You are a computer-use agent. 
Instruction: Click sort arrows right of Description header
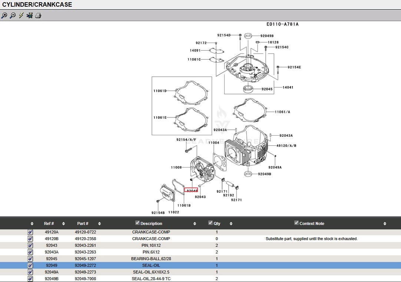[x=195, y=223]
